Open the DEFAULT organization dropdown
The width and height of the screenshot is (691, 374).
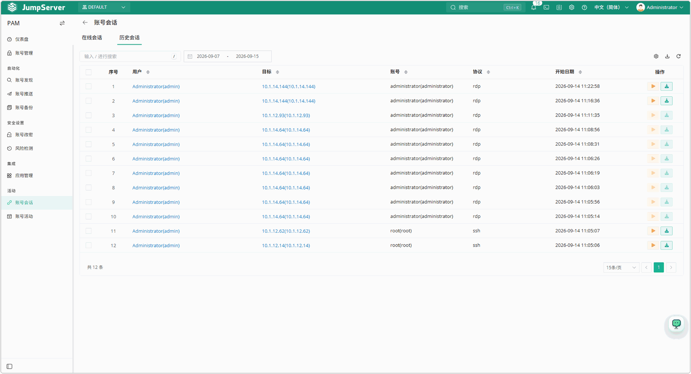click(x=104, y=7)
